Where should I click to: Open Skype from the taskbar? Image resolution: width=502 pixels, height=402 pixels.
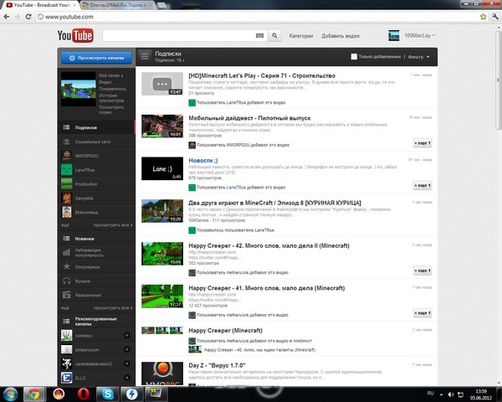point(108,394)
